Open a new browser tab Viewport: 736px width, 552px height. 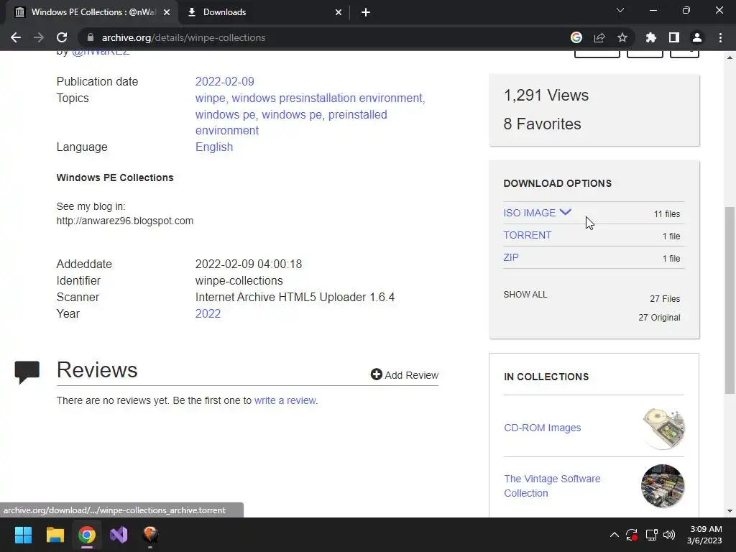[366, 12]
